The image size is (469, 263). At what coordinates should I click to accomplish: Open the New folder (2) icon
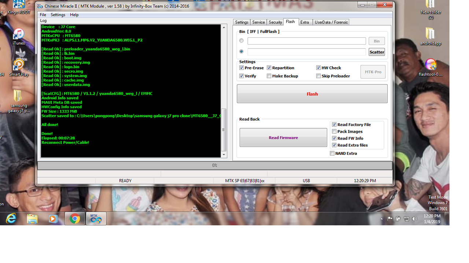[x=431, y=10]
